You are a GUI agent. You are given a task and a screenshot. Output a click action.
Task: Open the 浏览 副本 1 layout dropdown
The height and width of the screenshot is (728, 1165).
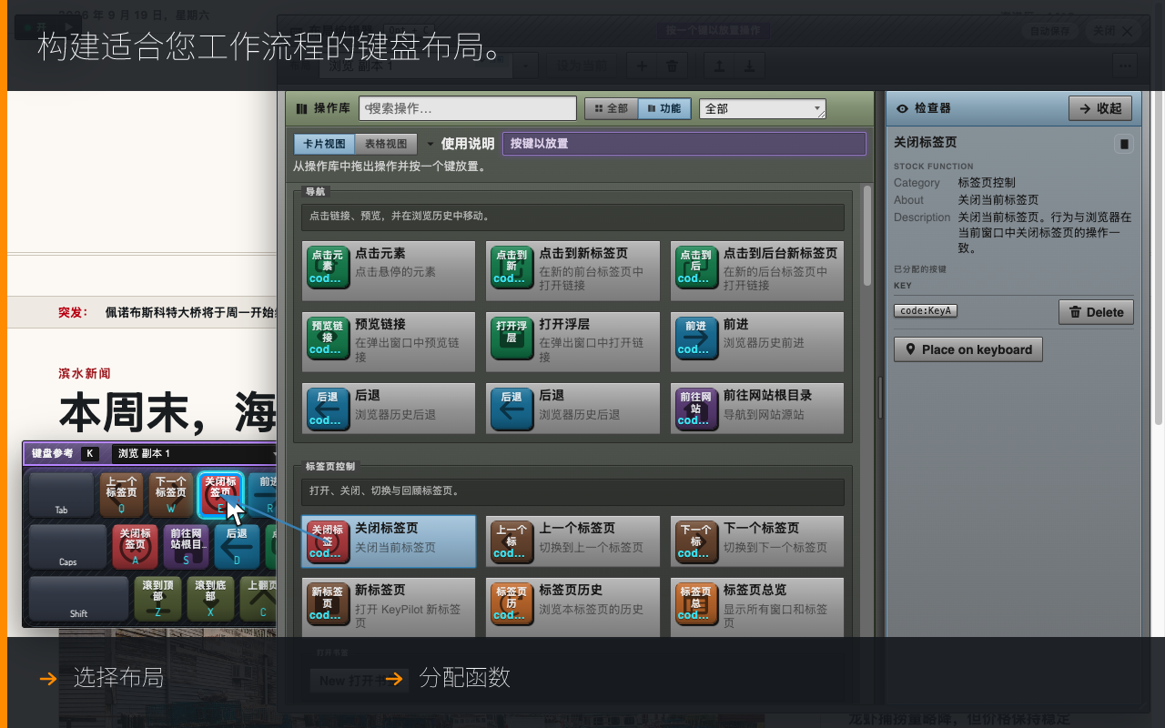[x=197, y=453]
